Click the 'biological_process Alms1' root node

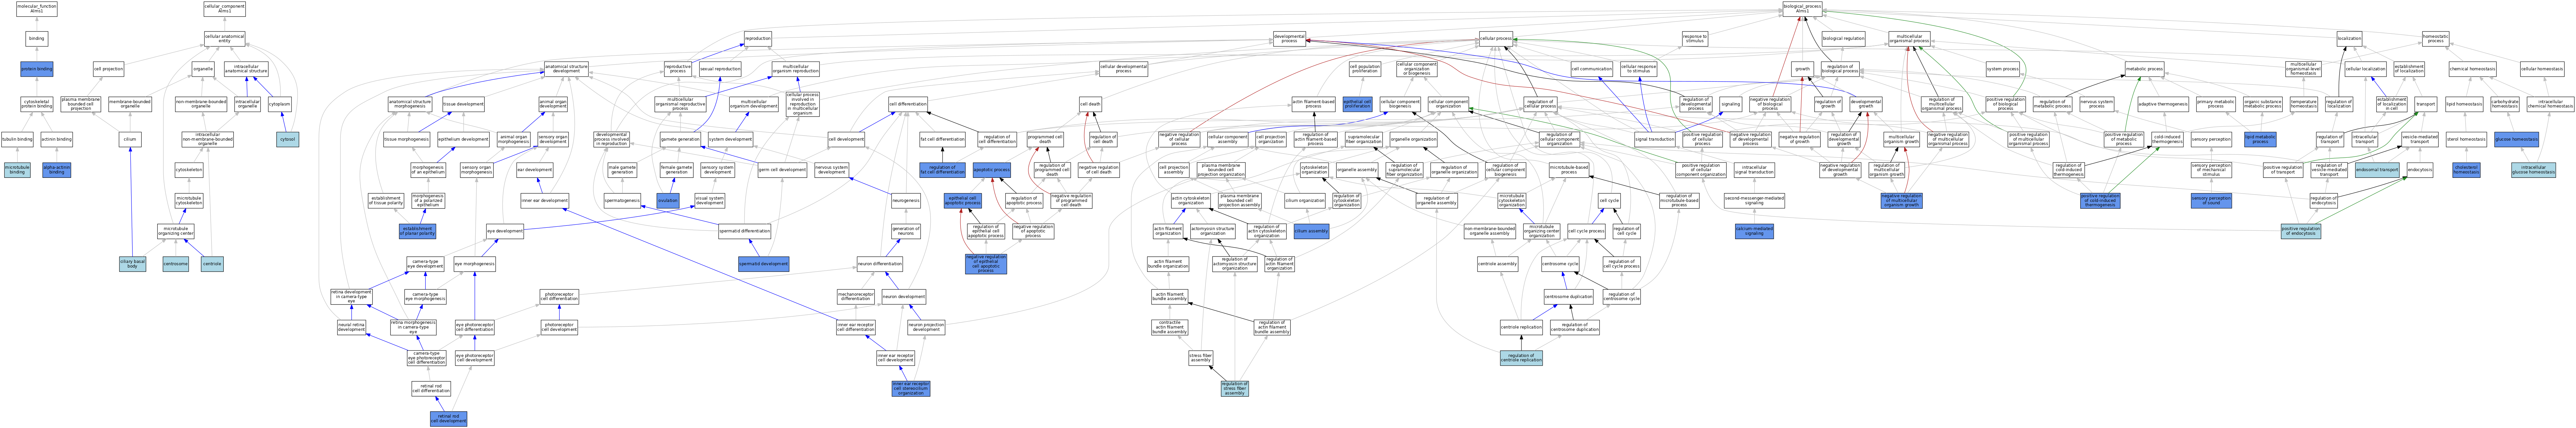pos(1802,9)
